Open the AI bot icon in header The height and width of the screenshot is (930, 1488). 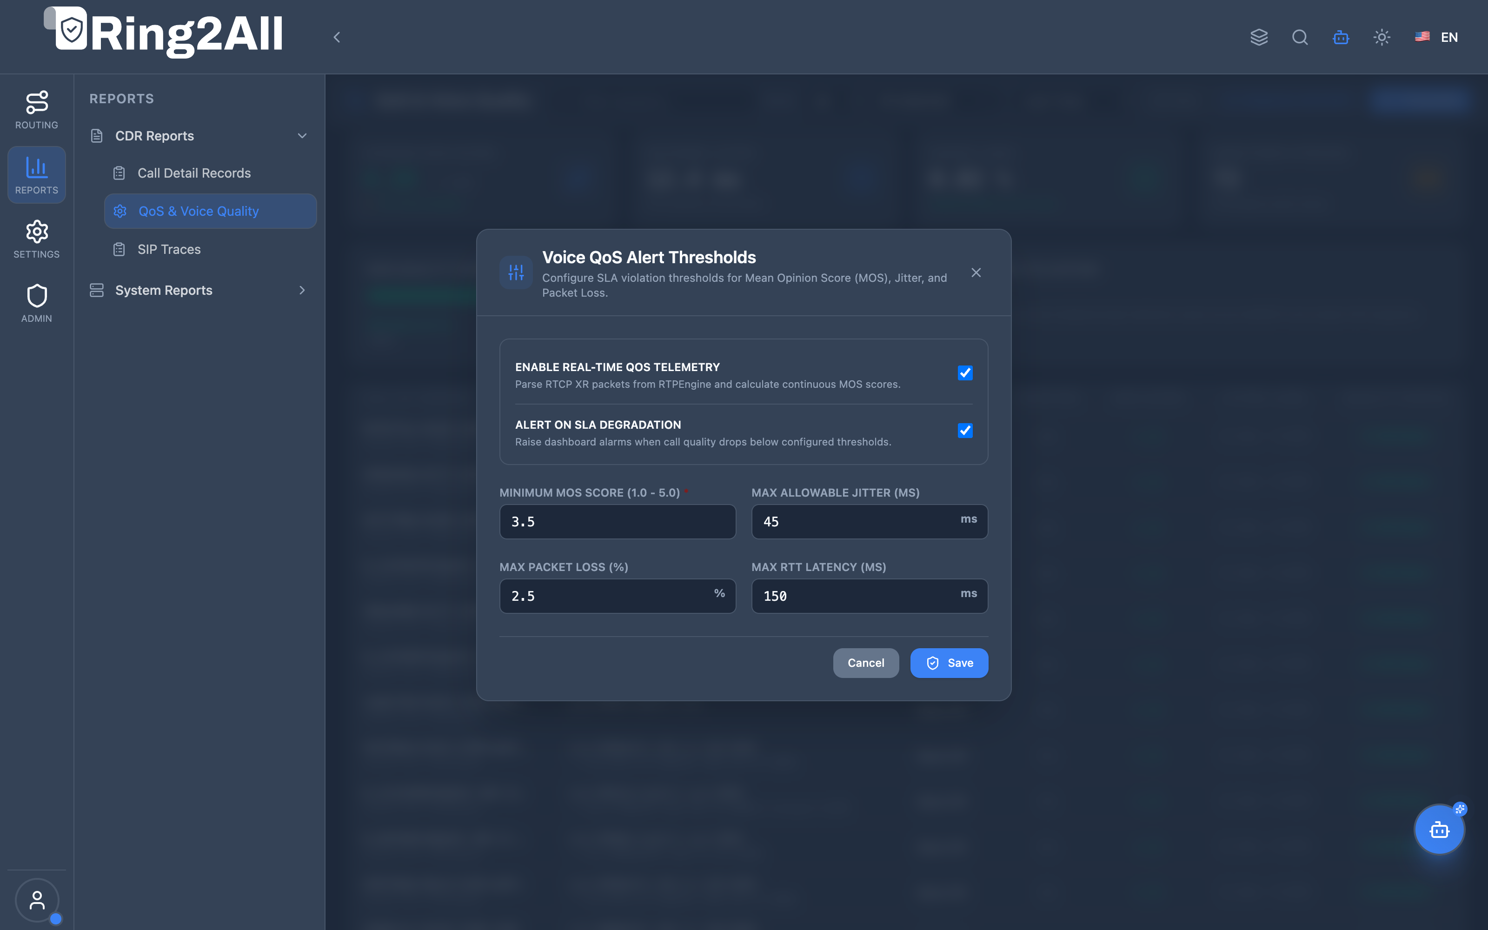click(x=1341, y=38)
